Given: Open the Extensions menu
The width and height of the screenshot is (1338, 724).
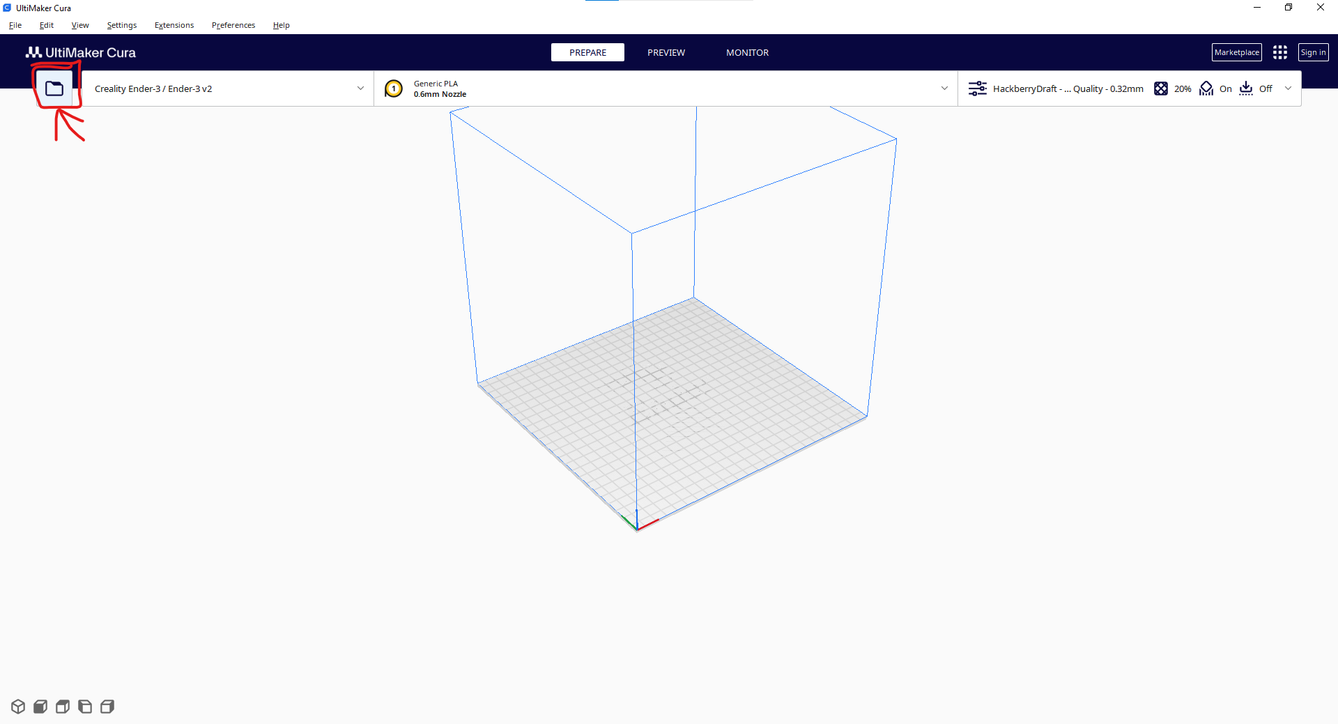Looking at the screenshot, I should point(174,25).
